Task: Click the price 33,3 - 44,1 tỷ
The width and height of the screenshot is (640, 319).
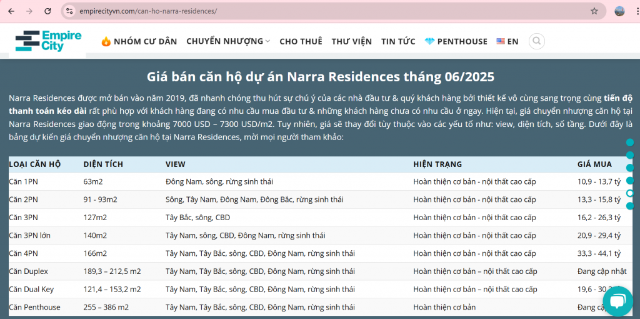Action: (599, 254)
